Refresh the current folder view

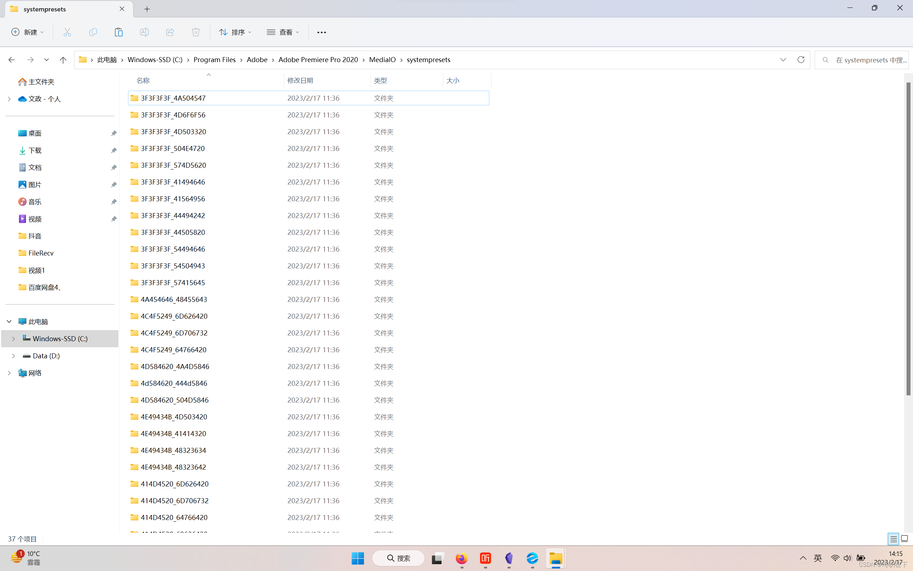[801, 60]
